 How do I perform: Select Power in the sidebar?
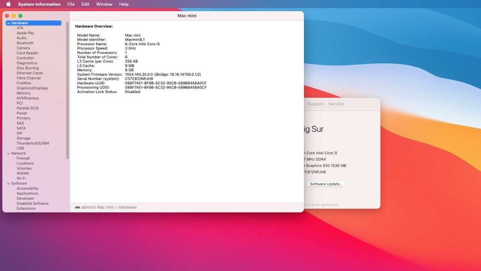tap(22, 113)
